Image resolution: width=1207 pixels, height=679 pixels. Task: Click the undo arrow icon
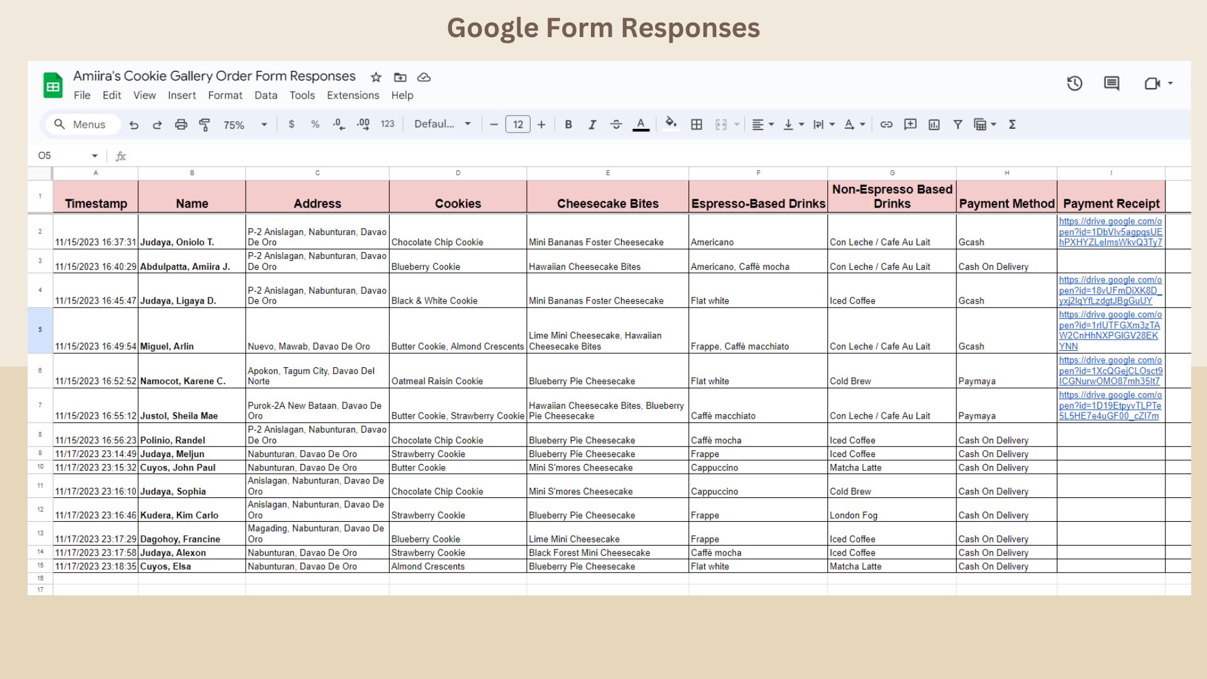[134, 124]
